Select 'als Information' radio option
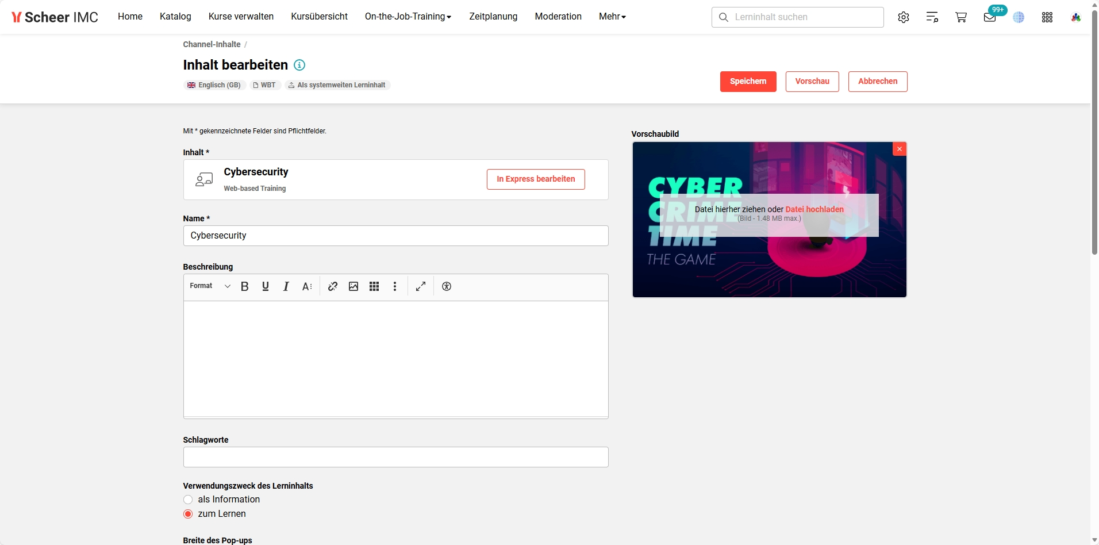The height and width of the screenshot is (545, 1099). tap(188, 500)
